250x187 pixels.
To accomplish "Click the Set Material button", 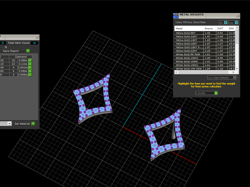I will click(22, 124).
